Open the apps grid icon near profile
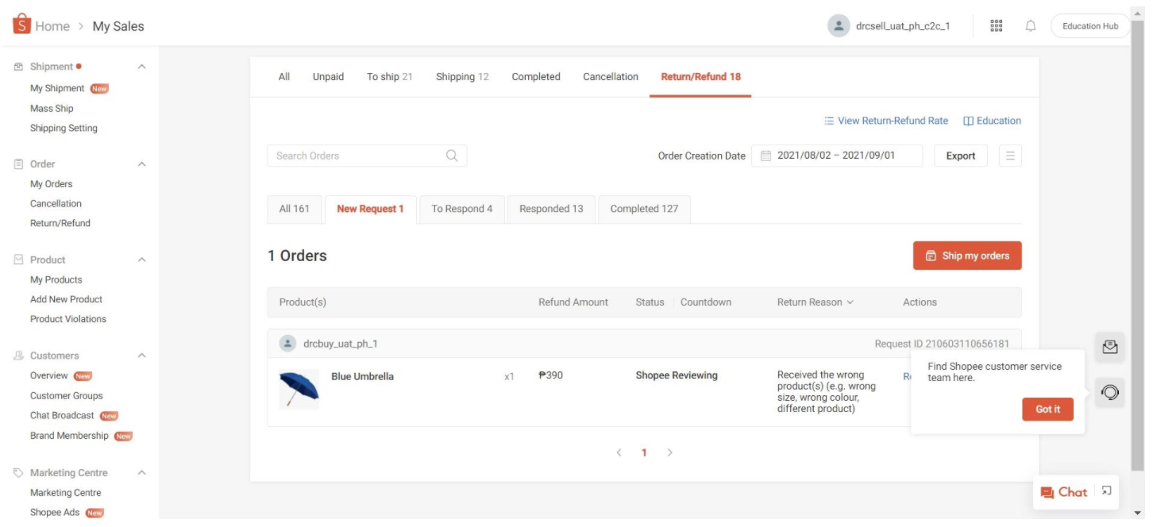The height and width of the screenshot is (527, 1153). click(995, 25)
